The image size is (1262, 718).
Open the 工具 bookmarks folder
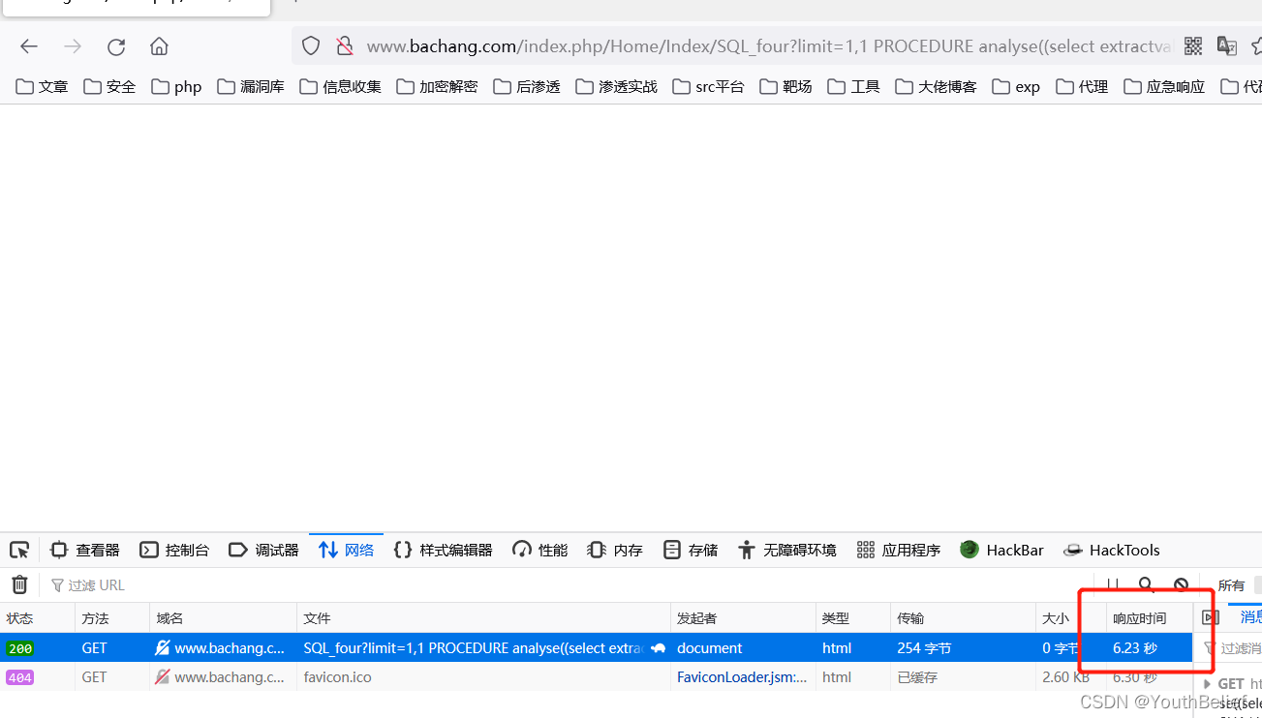tap(853, 86)
